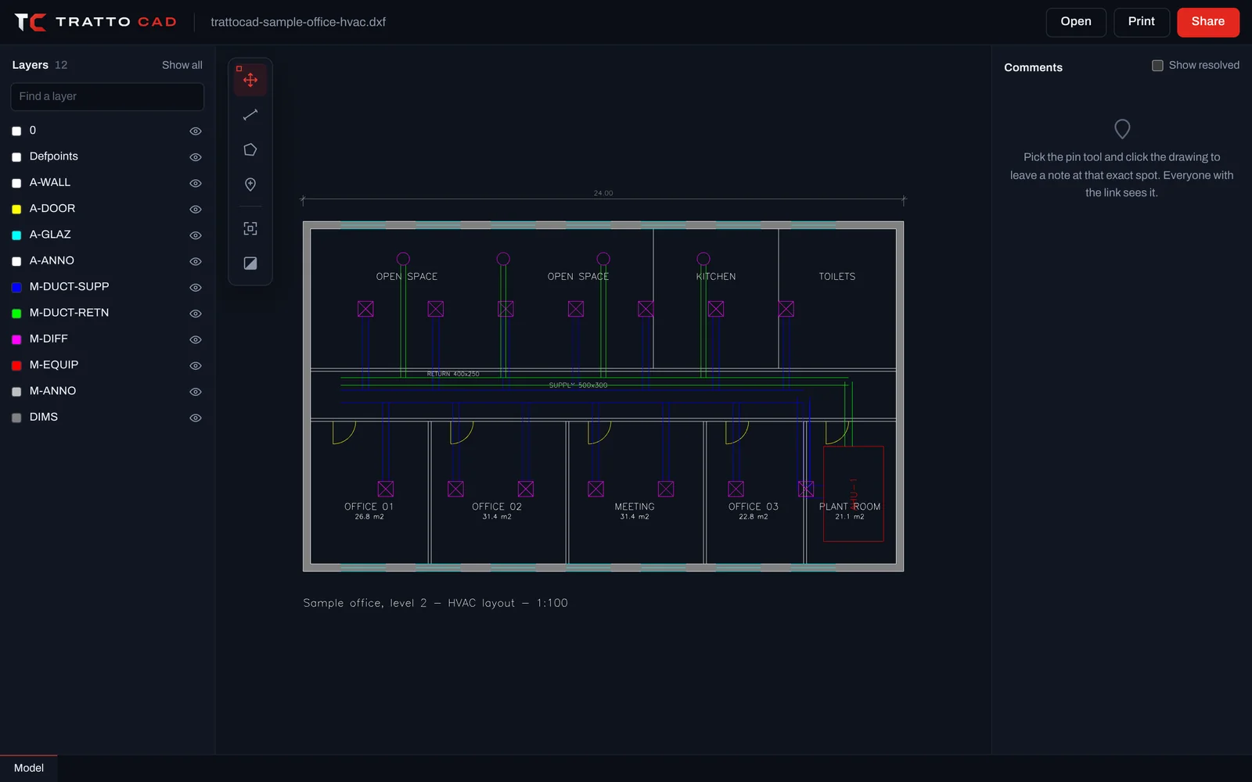Hide the Defpoints layer
1252x782 pixels.
pos(196,157)
